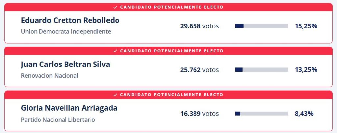Click the Renovacion Nacional party label

pos(50,76)
